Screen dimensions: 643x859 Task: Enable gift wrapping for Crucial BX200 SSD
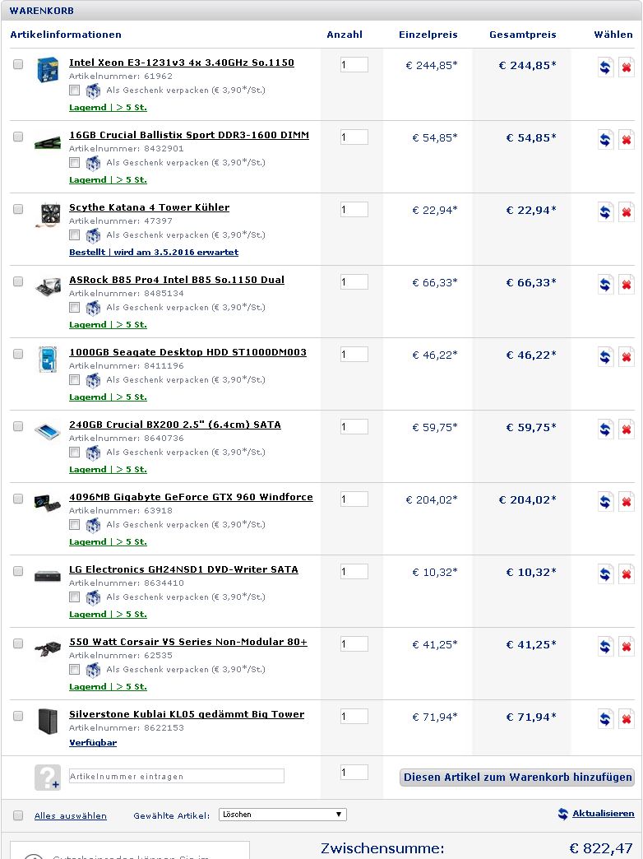point(75,452)
